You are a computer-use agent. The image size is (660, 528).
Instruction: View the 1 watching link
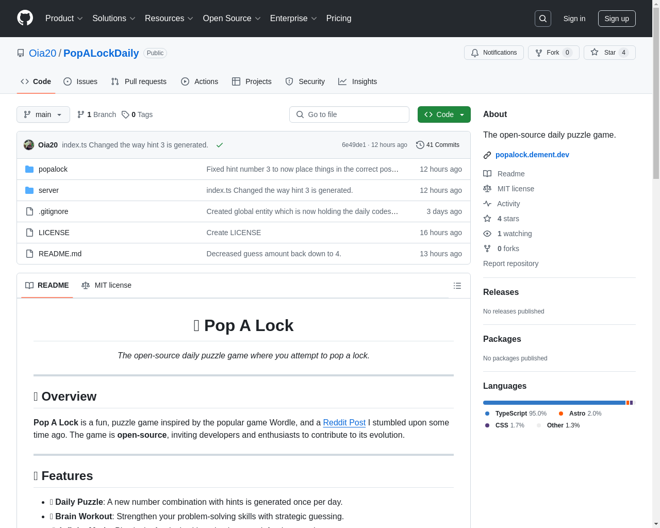pyautogui.click(x=507, y=234)
